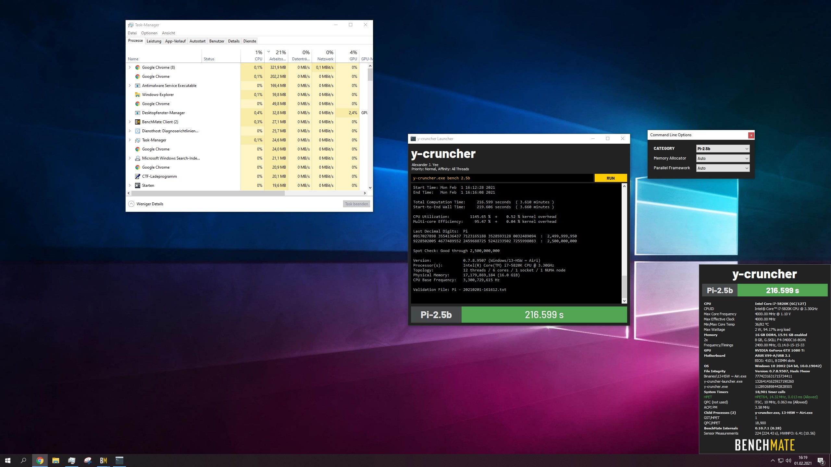Switch to the App-Verlauf tab
The image size is (831, 467).
pos(175,41)
